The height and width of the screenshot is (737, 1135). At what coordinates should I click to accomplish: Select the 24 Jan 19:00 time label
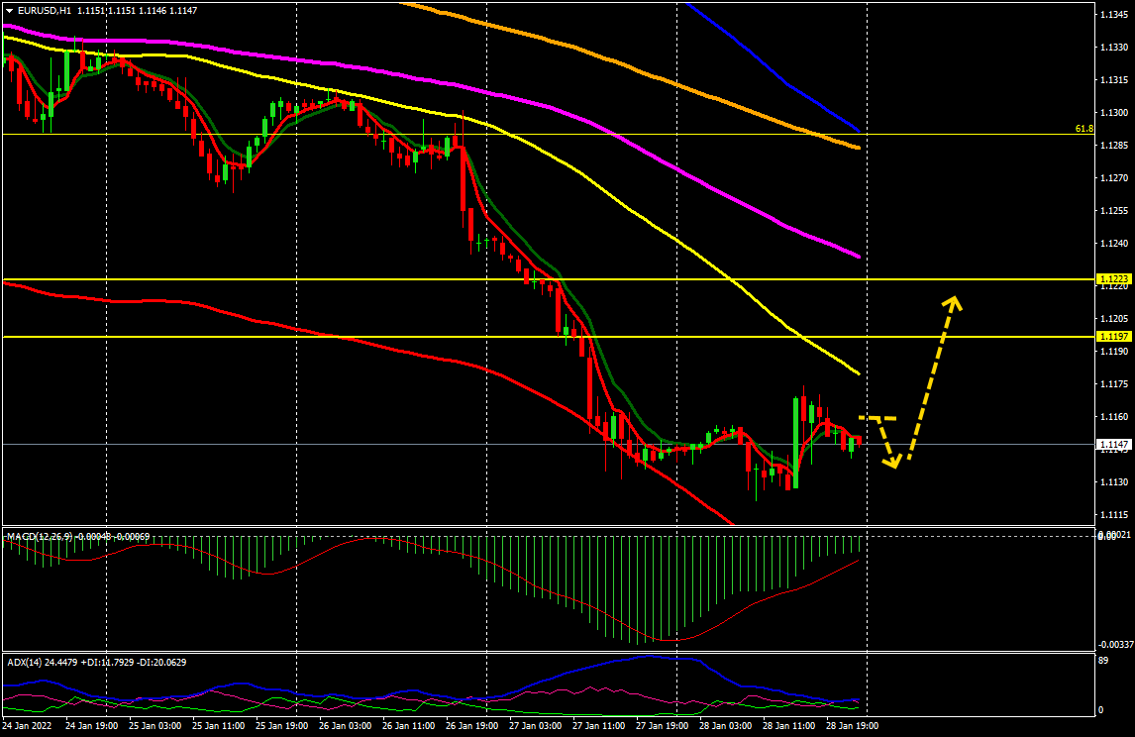coord(92,725)
